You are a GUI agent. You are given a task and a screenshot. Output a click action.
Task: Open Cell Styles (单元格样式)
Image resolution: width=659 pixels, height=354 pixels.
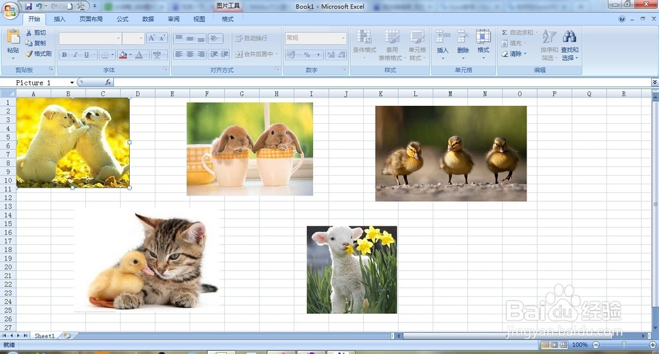pos(417,45)
